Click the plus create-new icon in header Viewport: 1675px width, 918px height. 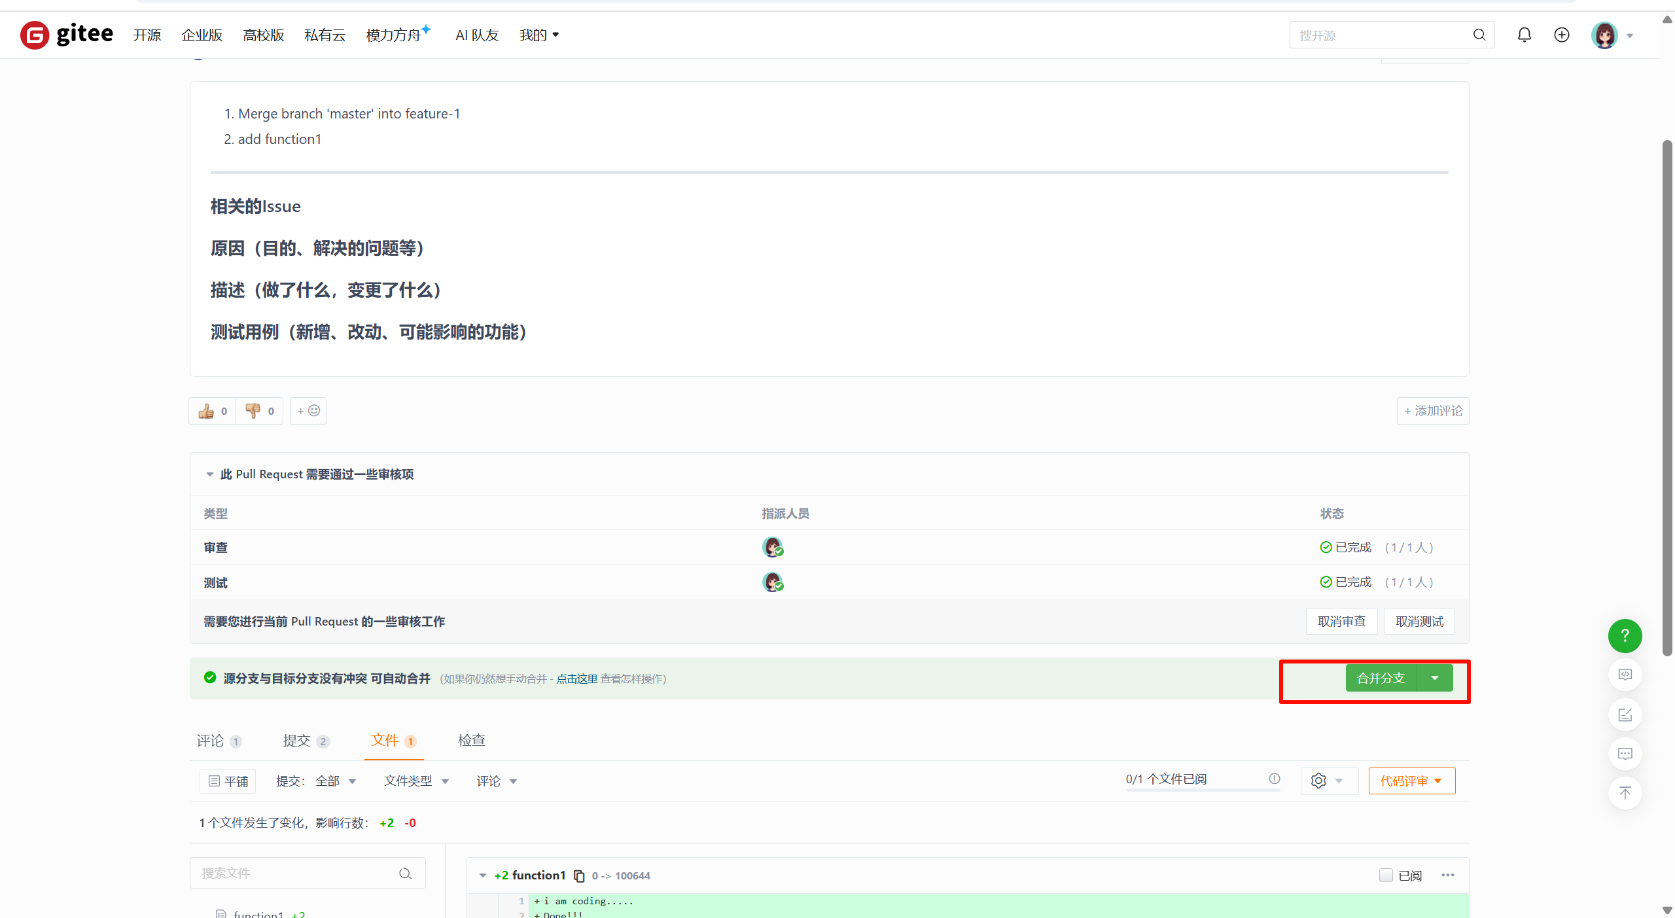[x=1562, y=35]
